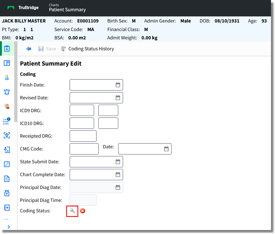This screenshot has height=234, width=275.
Task: Click the account number E0001109
Action: pos(88,21)
